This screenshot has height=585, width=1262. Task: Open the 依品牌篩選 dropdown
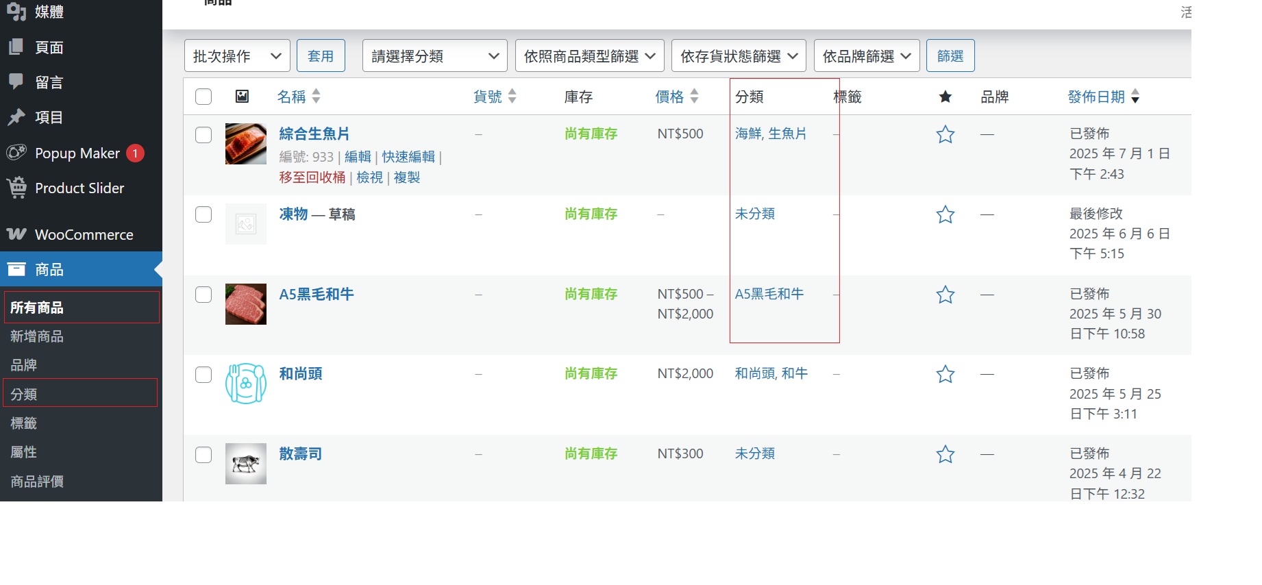867,55
